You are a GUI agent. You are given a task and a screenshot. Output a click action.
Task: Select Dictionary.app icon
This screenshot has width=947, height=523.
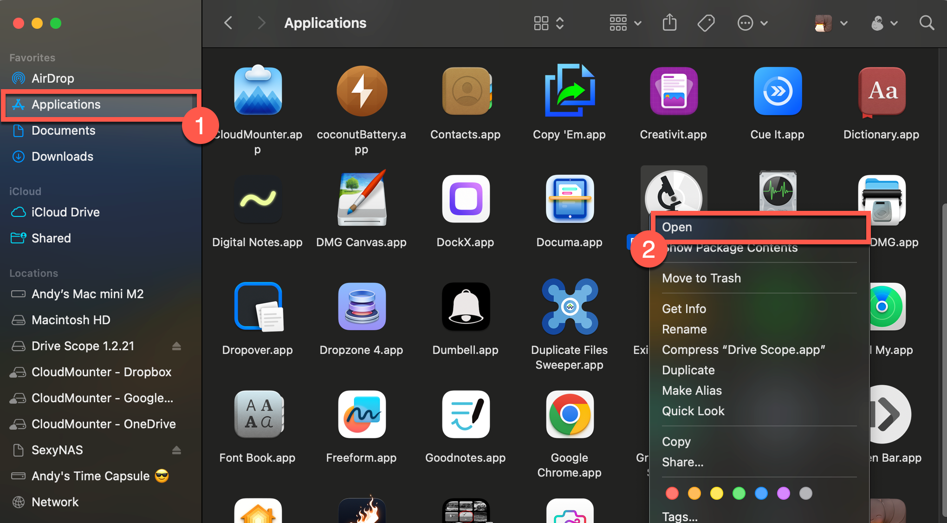click(881, 92)
